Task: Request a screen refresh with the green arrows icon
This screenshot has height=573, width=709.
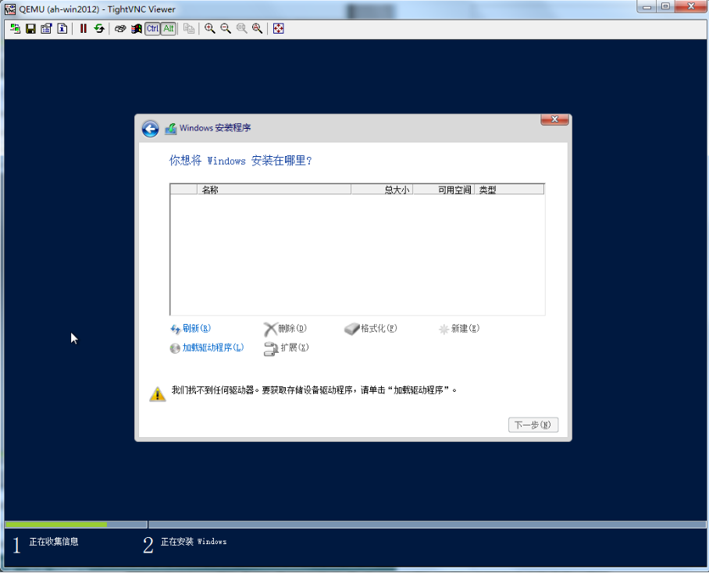Action: pos(99,29)
